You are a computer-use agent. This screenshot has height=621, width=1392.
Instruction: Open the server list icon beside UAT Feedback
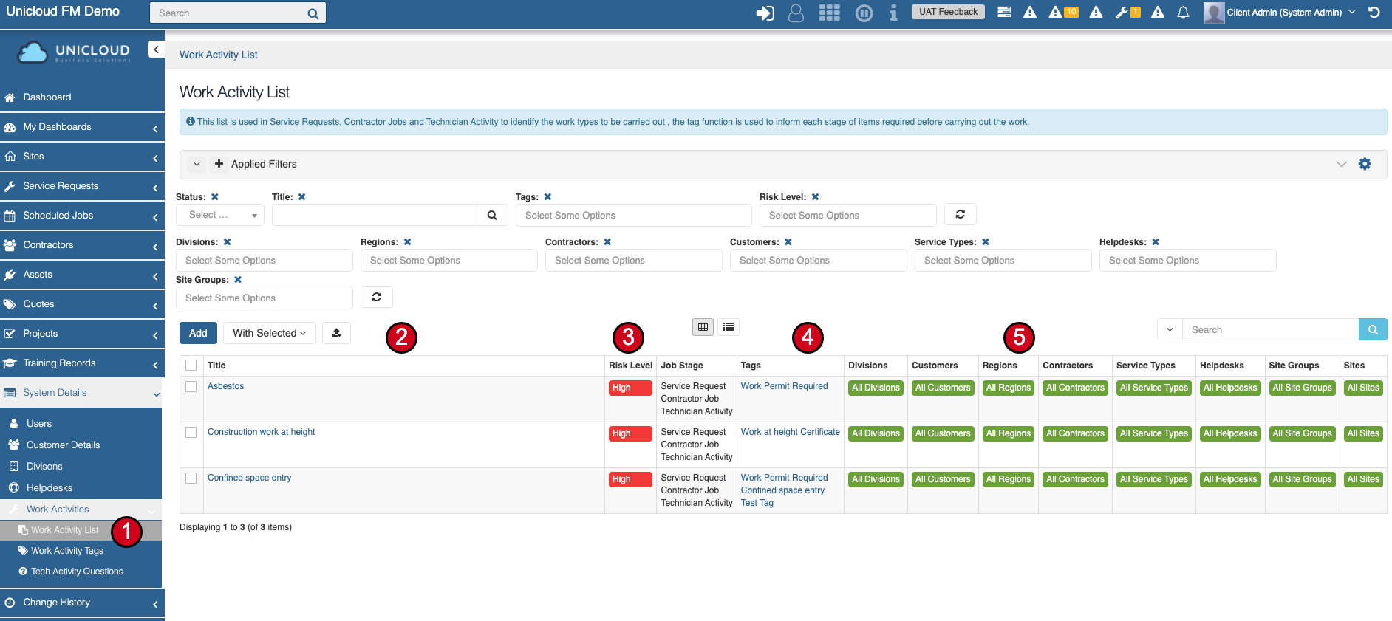(x=1004, y=12)
